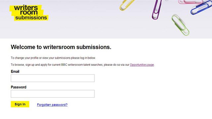Open the Forgotten password? link
Screen dimensions: 212x119
tap(52, 105)
